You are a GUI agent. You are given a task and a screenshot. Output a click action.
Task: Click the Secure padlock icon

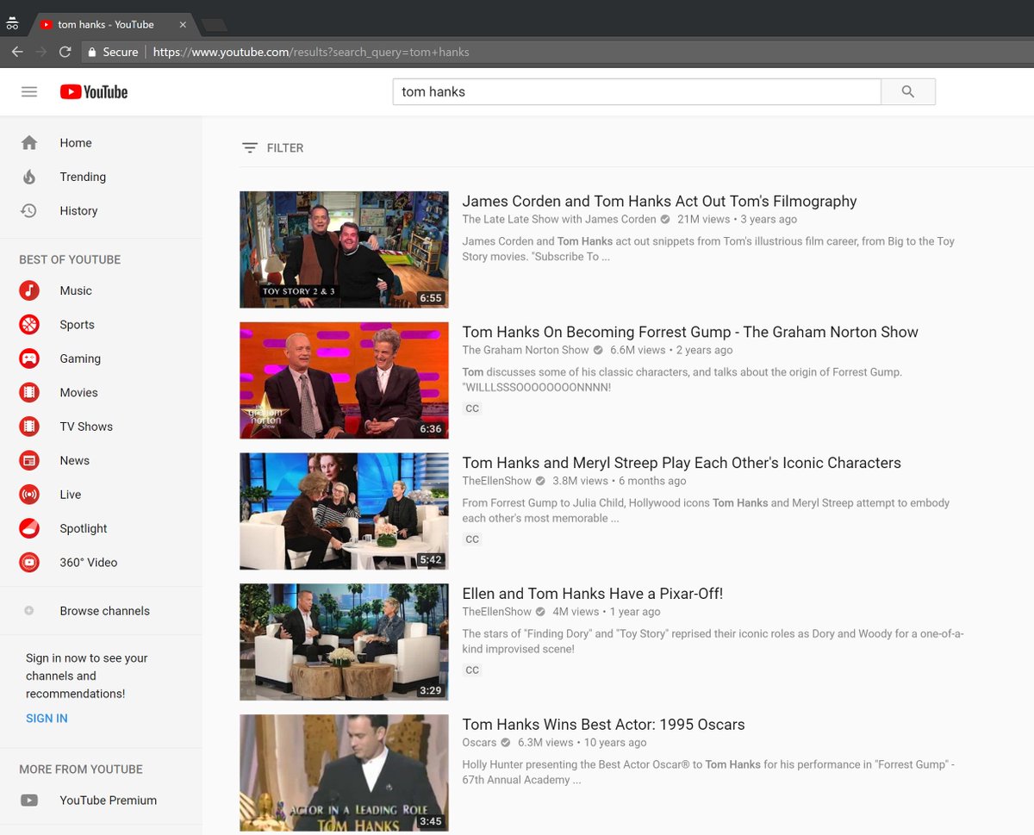coord(92,52)
